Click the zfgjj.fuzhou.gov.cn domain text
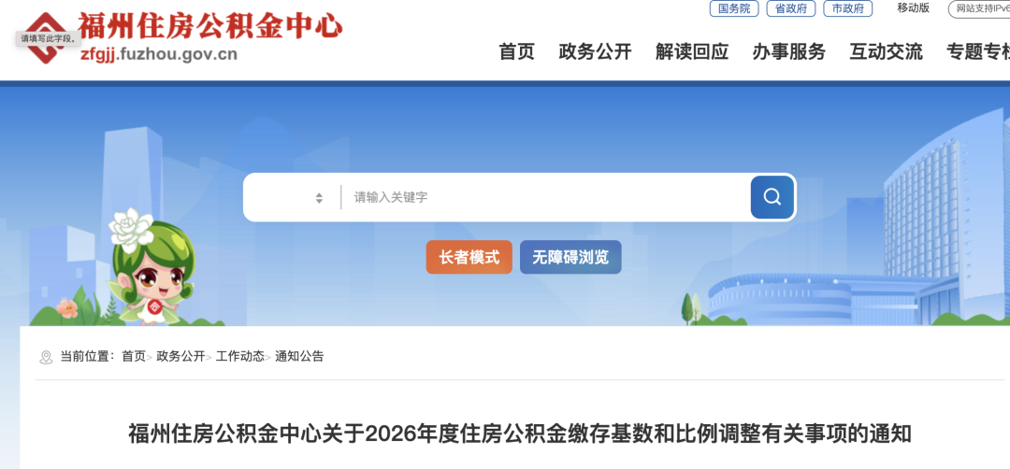Image resolution: width=1010 pixels, height=469 pixels. [159, 54]
